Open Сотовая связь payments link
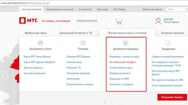Screen dimensions: 188x105 (x=74, y=62)
